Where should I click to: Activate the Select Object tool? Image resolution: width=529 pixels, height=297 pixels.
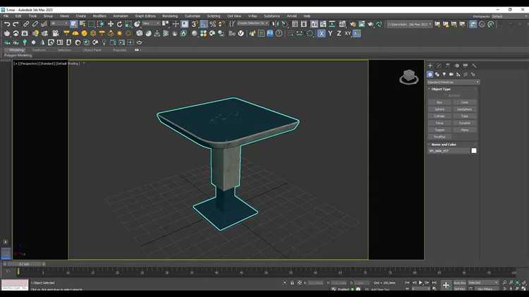click(x=74, y=24)
